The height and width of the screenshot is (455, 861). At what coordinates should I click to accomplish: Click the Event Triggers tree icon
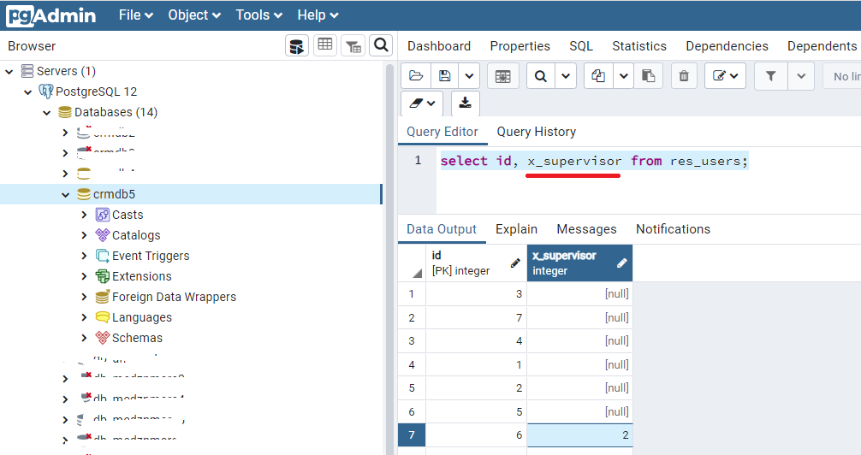(102, 256)
